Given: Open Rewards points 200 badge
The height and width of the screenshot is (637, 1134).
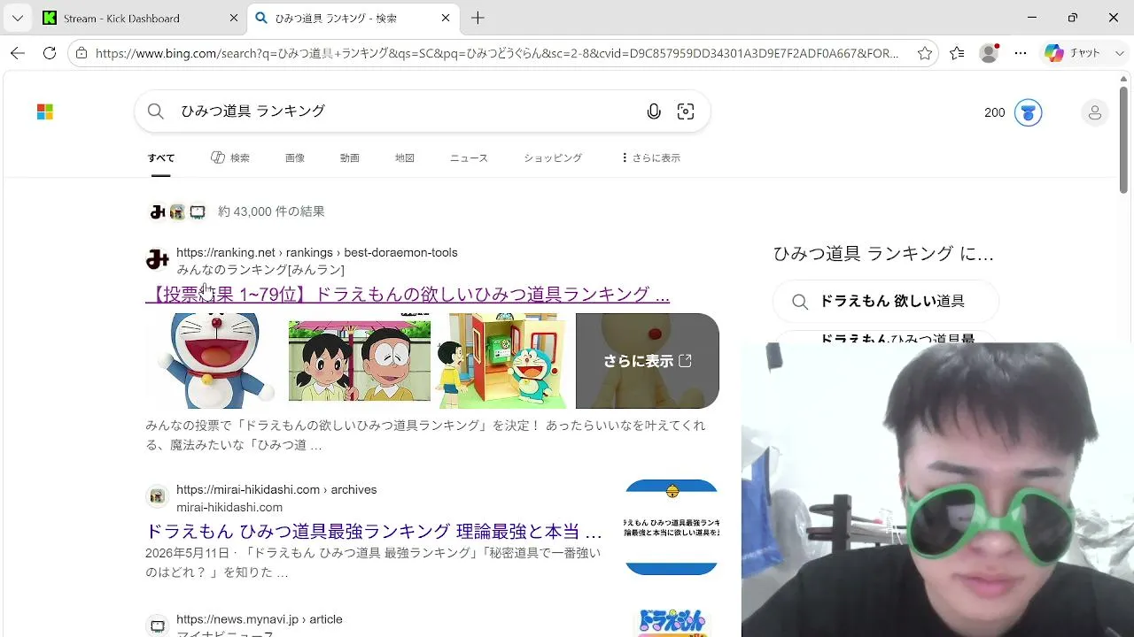Looking at the screenshot, I should [1013, 112].
